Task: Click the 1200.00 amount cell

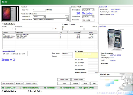Action: pyautogui.click(x=91, y=38)
